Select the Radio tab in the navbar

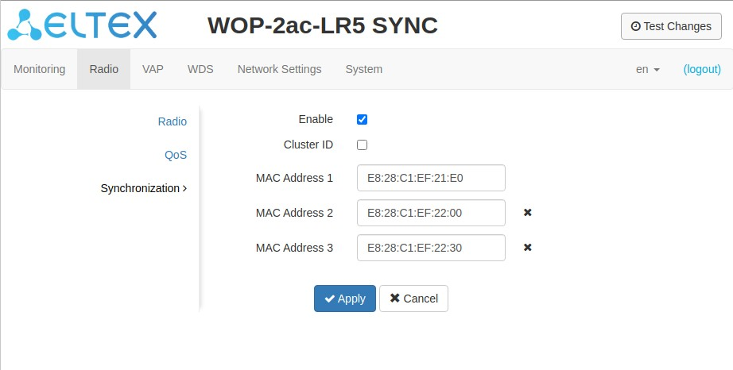point(103,69)
